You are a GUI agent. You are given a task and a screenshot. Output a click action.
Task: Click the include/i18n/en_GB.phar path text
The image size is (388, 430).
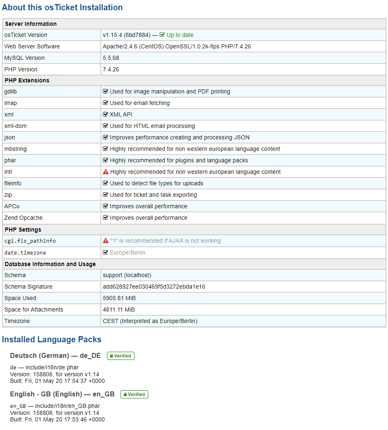point(68,406)
